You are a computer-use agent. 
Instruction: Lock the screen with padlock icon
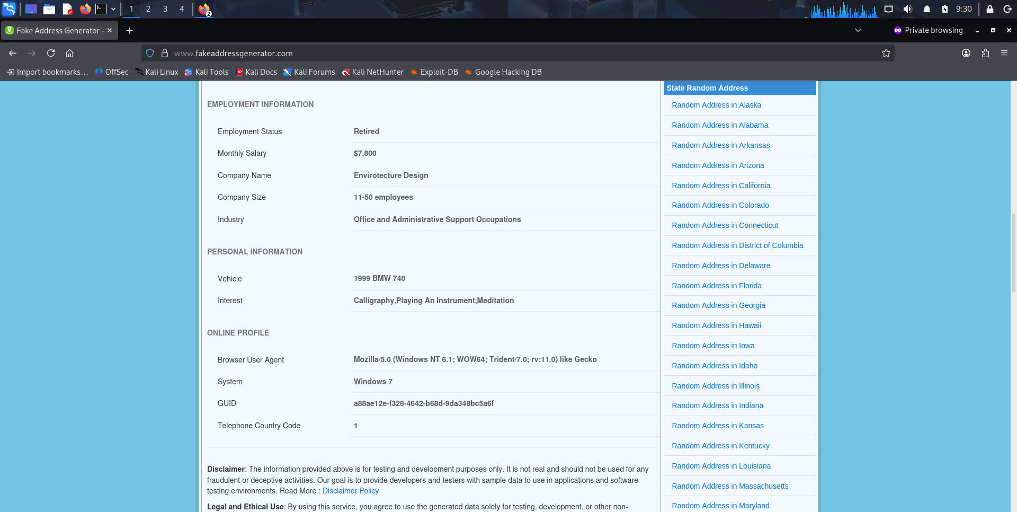pos(989,9)
